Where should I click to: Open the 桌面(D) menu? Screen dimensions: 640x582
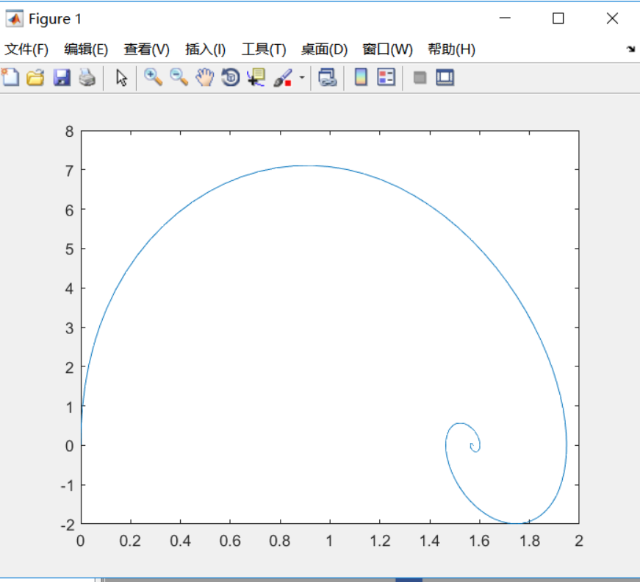pos(325,49)
